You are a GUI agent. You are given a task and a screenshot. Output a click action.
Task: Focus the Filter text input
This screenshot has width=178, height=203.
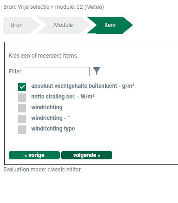(x=57, y=72)
